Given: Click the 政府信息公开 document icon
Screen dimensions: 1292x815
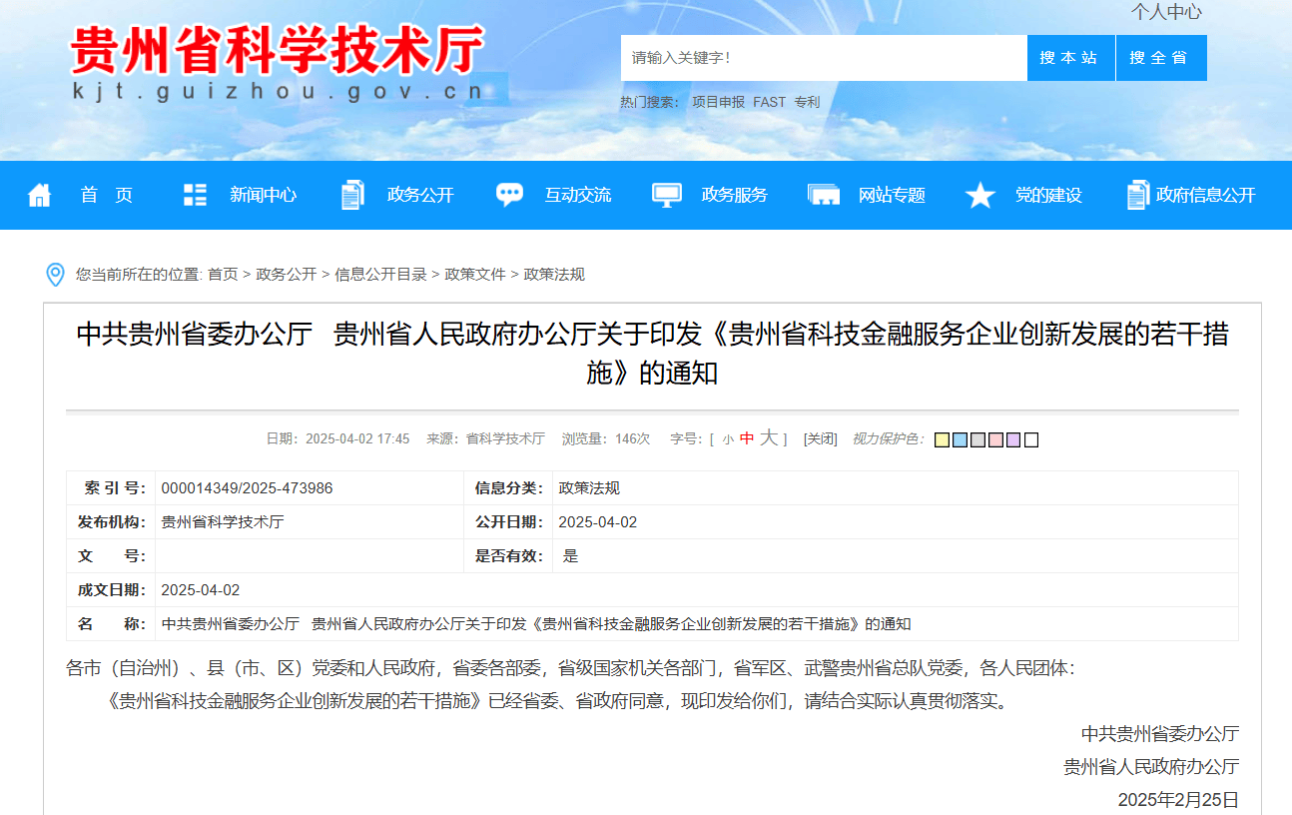Looking at the screenshot, I should tap(1136, 195).
